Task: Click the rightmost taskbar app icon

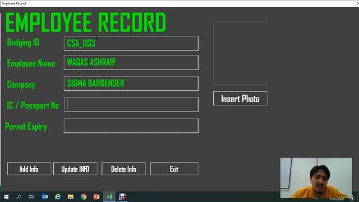Action: click(x=122, y=197)
